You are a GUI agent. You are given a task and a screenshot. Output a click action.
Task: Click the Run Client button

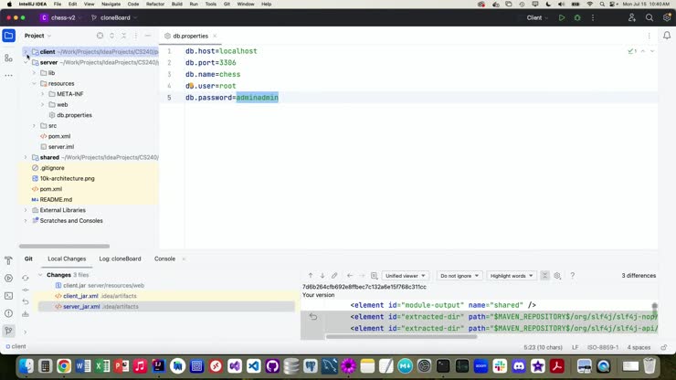(x=562, y=17)
